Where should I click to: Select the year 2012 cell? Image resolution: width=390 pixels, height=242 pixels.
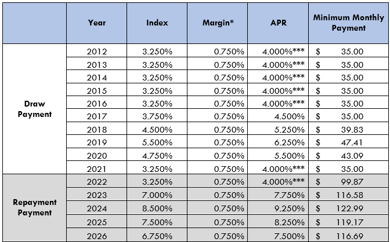[x=96, y=52]
